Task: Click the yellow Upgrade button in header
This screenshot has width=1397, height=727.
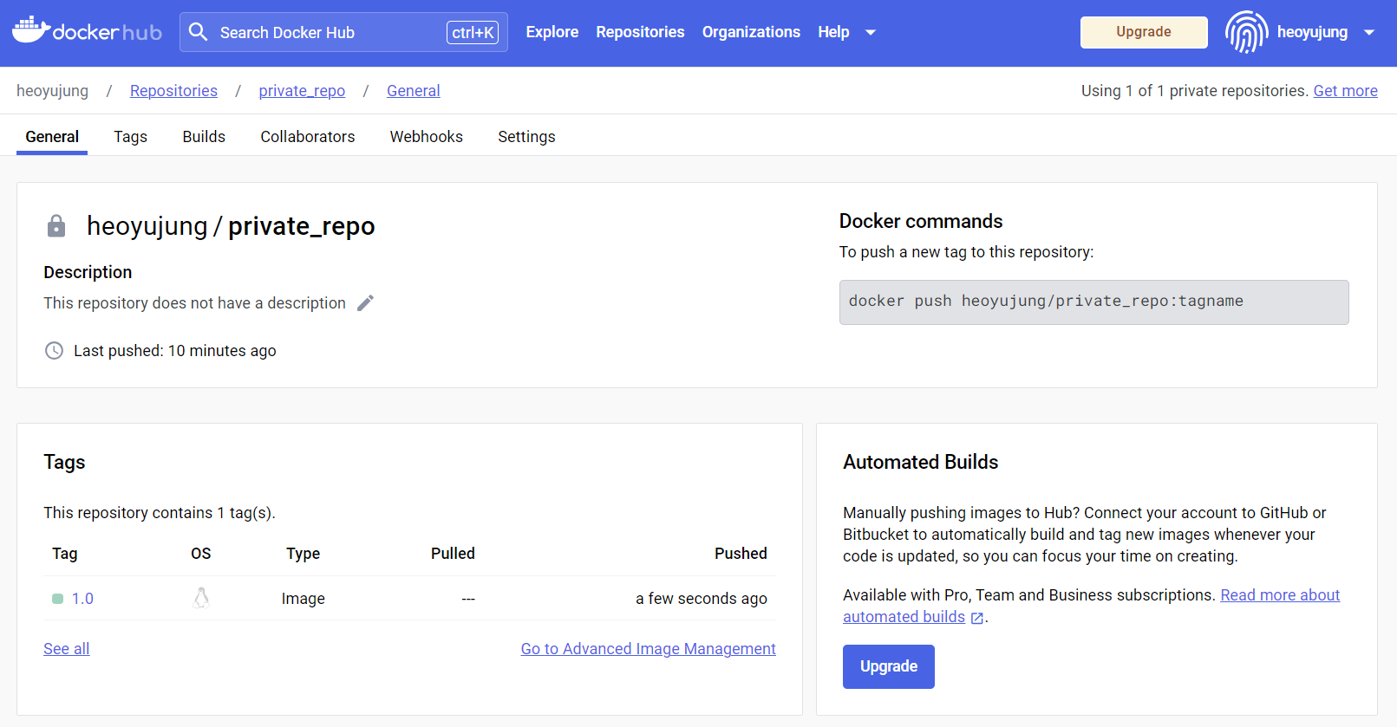Action: click(1144, 32)
